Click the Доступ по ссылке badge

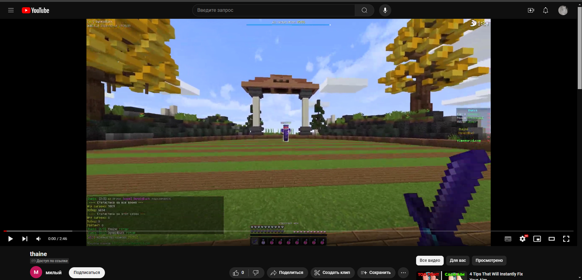point(49,261)
